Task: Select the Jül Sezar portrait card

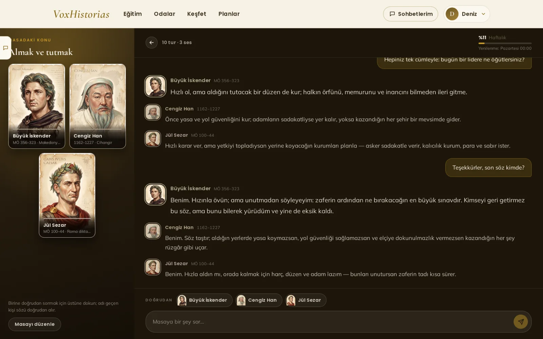Action: 67,195
